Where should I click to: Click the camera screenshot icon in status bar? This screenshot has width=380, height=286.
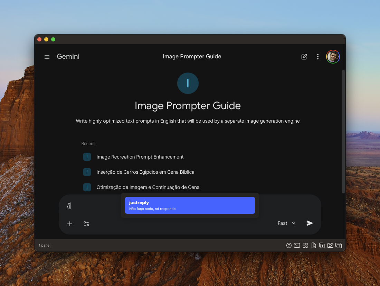pyautogui.click(x=330, y=245)
